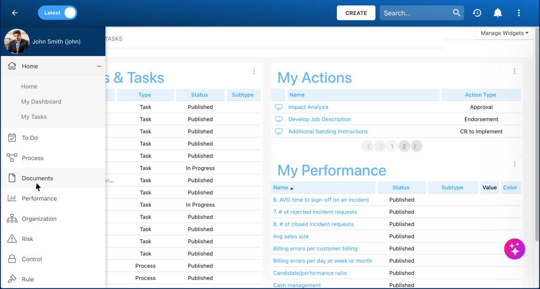Click the back arrow icon
The height and width of the screenshot is (289, 540).
click(x=15, y=13)
